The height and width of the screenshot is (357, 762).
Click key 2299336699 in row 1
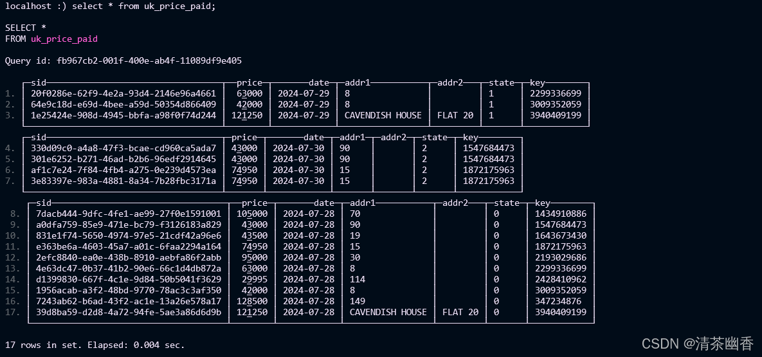point(556,93)
